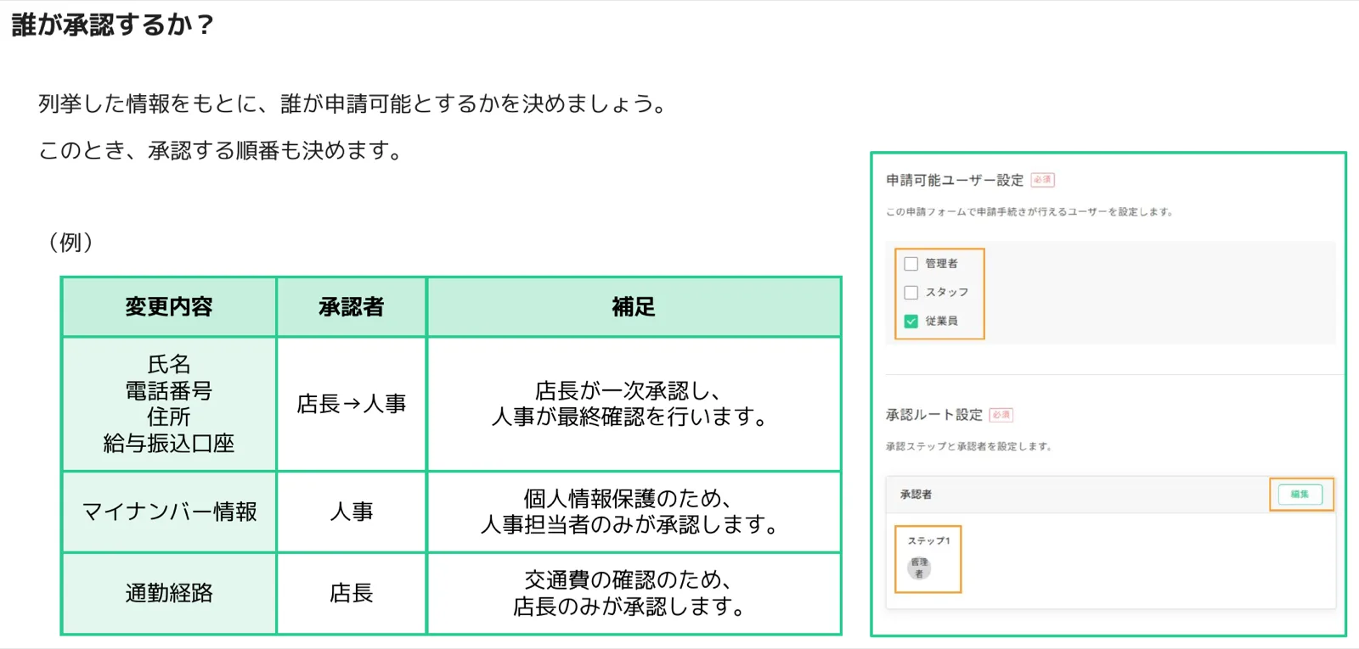Click the 必須 badge beside 申請可能ユーザー設定
Viewport: 1359px width, 649px height.
(x=1042, y=180)
